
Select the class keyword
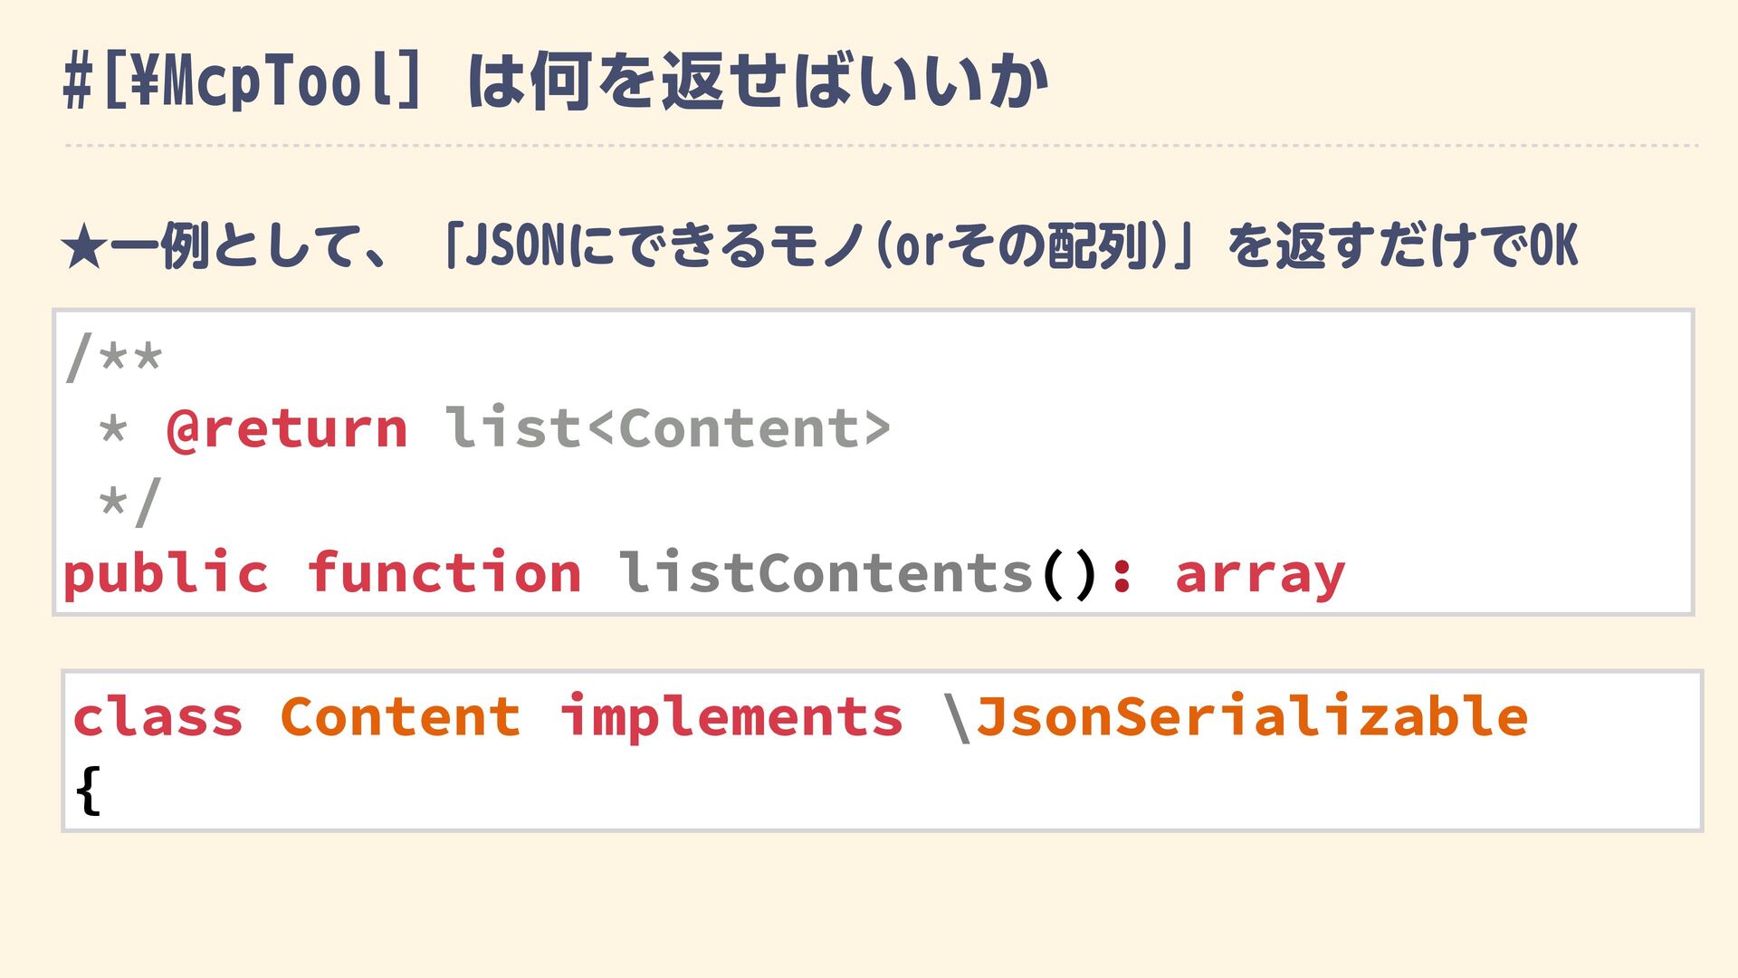158,717
